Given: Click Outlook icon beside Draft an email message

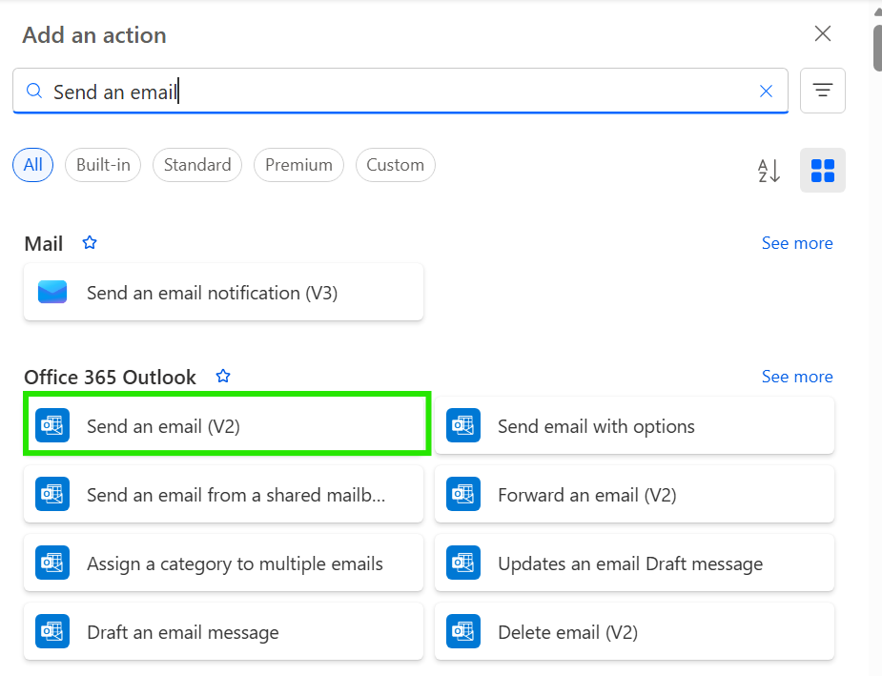Looking at the screenshot, I should [x=52, y=631].
